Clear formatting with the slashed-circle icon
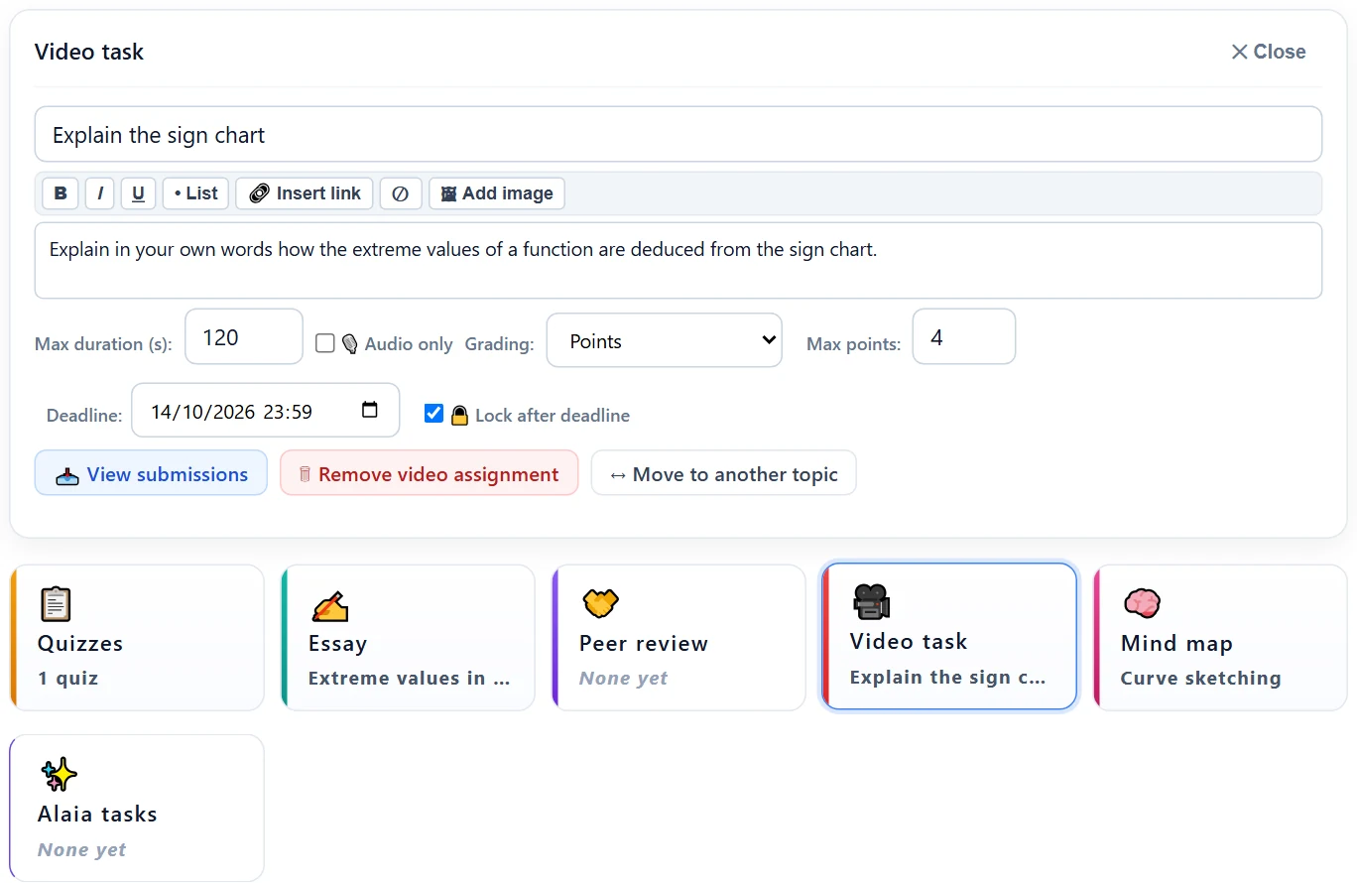Image resolution: width=1357 pixels, height=883 pixels. 401,193
